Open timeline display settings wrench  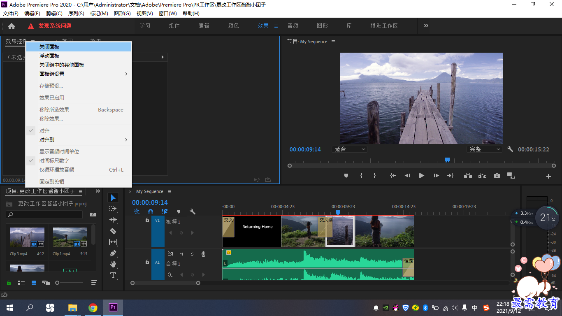192,211
